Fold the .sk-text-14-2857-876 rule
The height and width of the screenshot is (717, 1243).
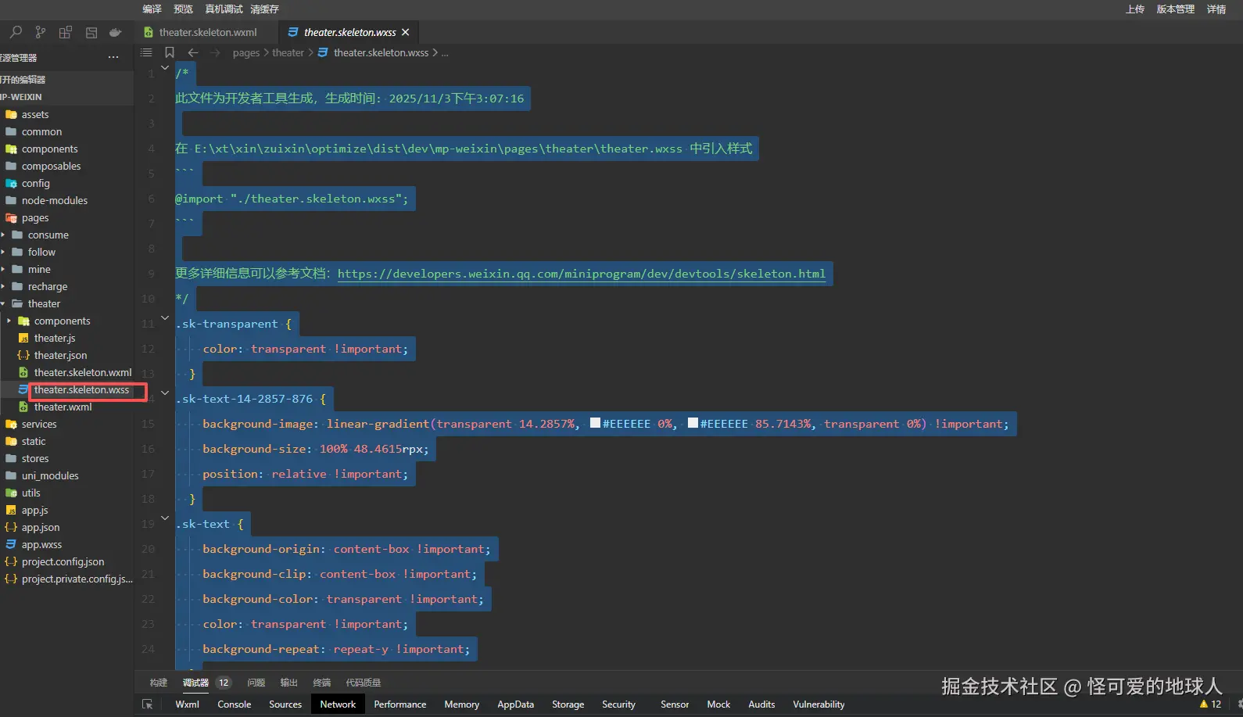(x=165, y=393)
